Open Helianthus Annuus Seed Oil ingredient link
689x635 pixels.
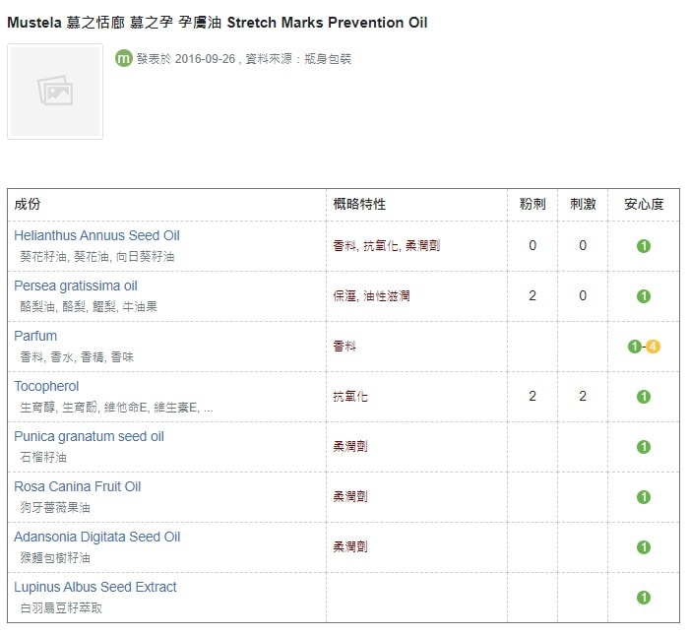(96, 235)
